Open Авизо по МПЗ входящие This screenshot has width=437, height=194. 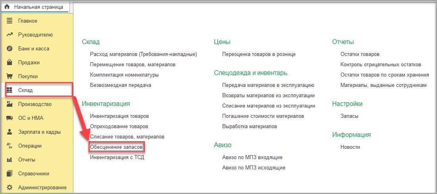(252, 158)
